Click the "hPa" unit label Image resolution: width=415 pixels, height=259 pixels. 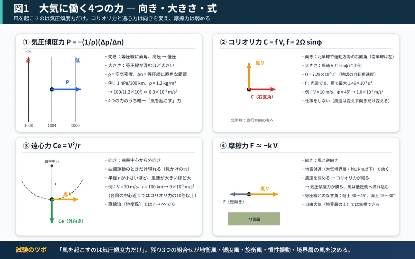[x=28, y=52]
